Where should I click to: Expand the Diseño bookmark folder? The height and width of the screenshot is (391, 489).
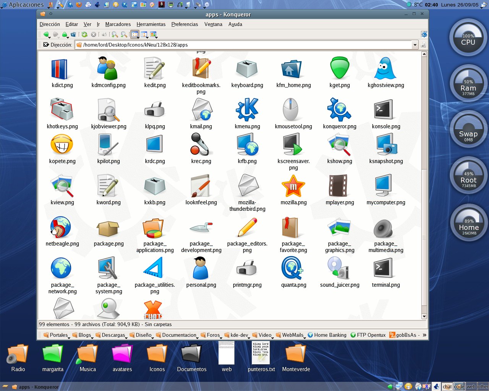(x=141, y=335)
